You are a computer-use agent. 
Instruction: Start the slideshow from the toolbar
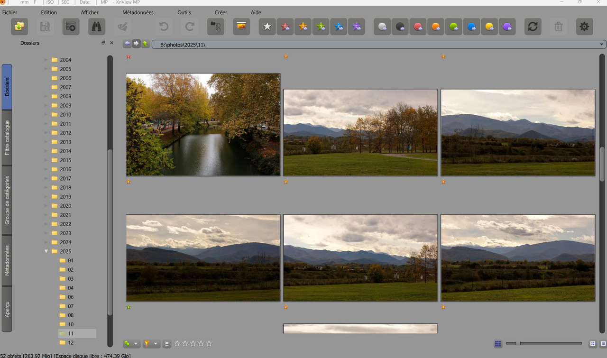coord(241,27)
